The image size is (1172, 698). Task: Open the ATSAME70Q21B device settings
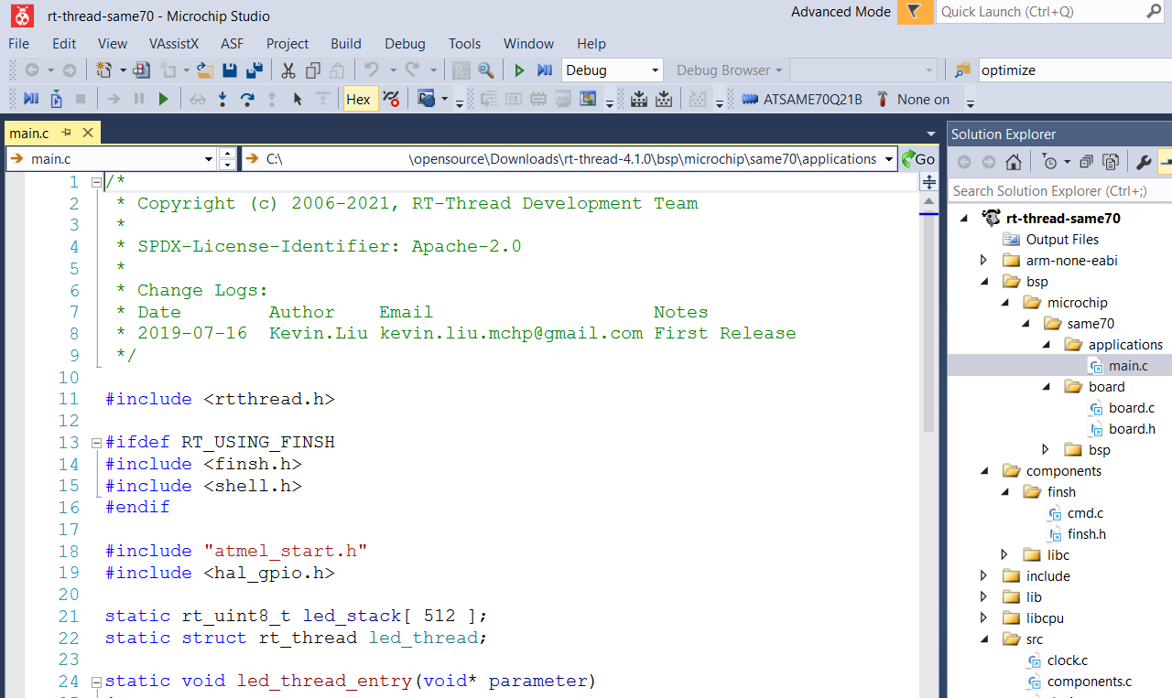(803, 99)
